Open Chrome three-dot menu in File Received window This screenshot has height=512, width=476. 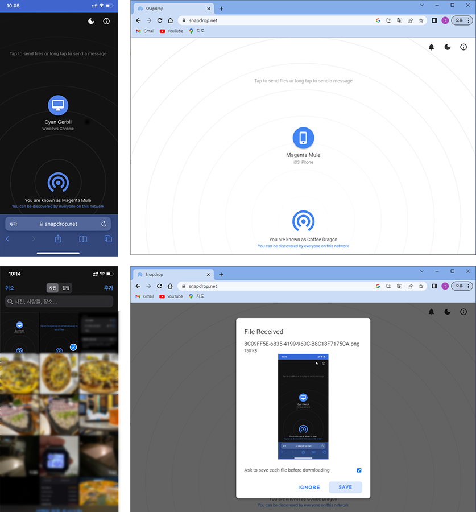tap(469, 286)
